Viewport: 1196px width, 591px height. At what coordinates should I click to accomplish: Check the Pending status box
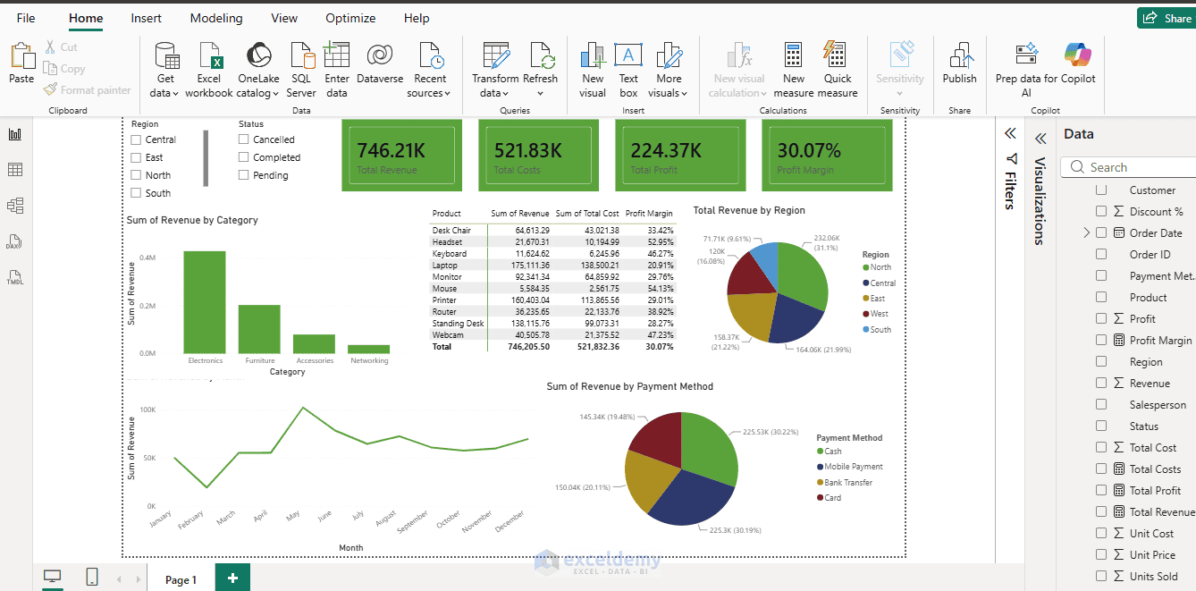(243, 175)
